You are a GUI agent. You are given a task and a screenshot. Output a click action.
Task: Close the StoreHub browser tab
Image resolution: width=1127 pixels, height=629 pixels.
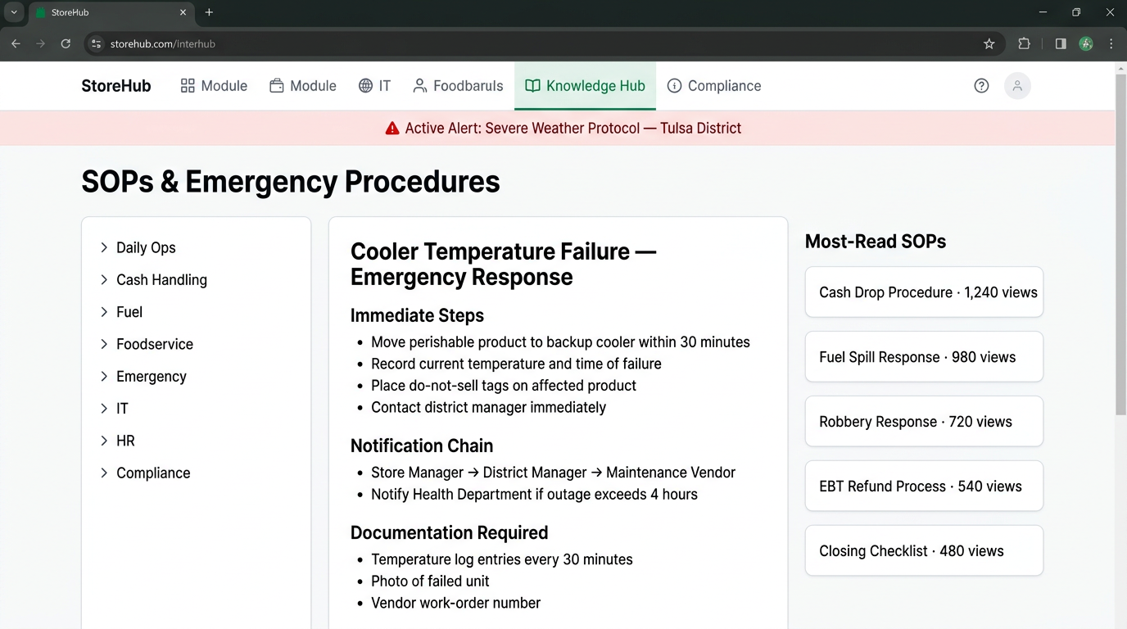click(x=183, y=12)
